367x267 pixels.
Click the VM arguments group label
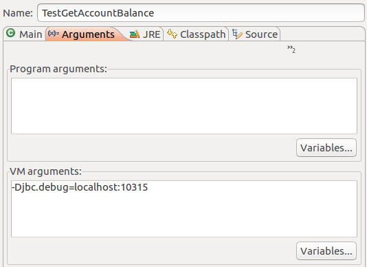45,171
